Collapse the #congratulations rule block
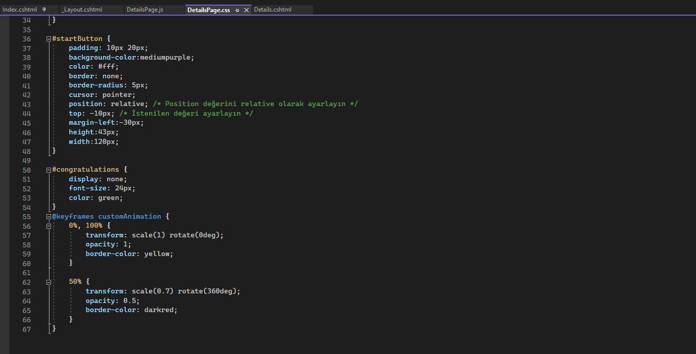Viewport: 696px width, 354px height. 48,169
